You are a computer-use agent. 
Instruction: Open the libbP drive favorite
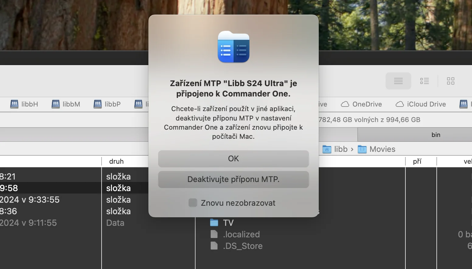(107, 104)
